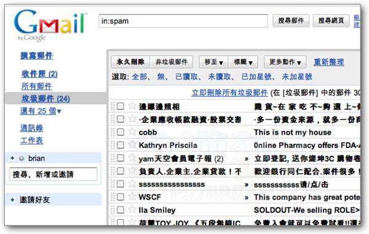Expand the 還有 25 個 labels list
This screenshot has height=234, width=369.
41,111
